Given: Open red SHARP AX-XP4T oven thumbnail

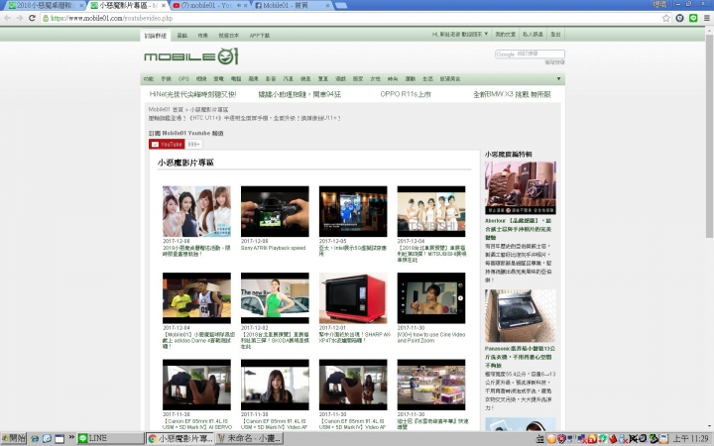Looking at the screenshot, I should (x=353, y=298).
